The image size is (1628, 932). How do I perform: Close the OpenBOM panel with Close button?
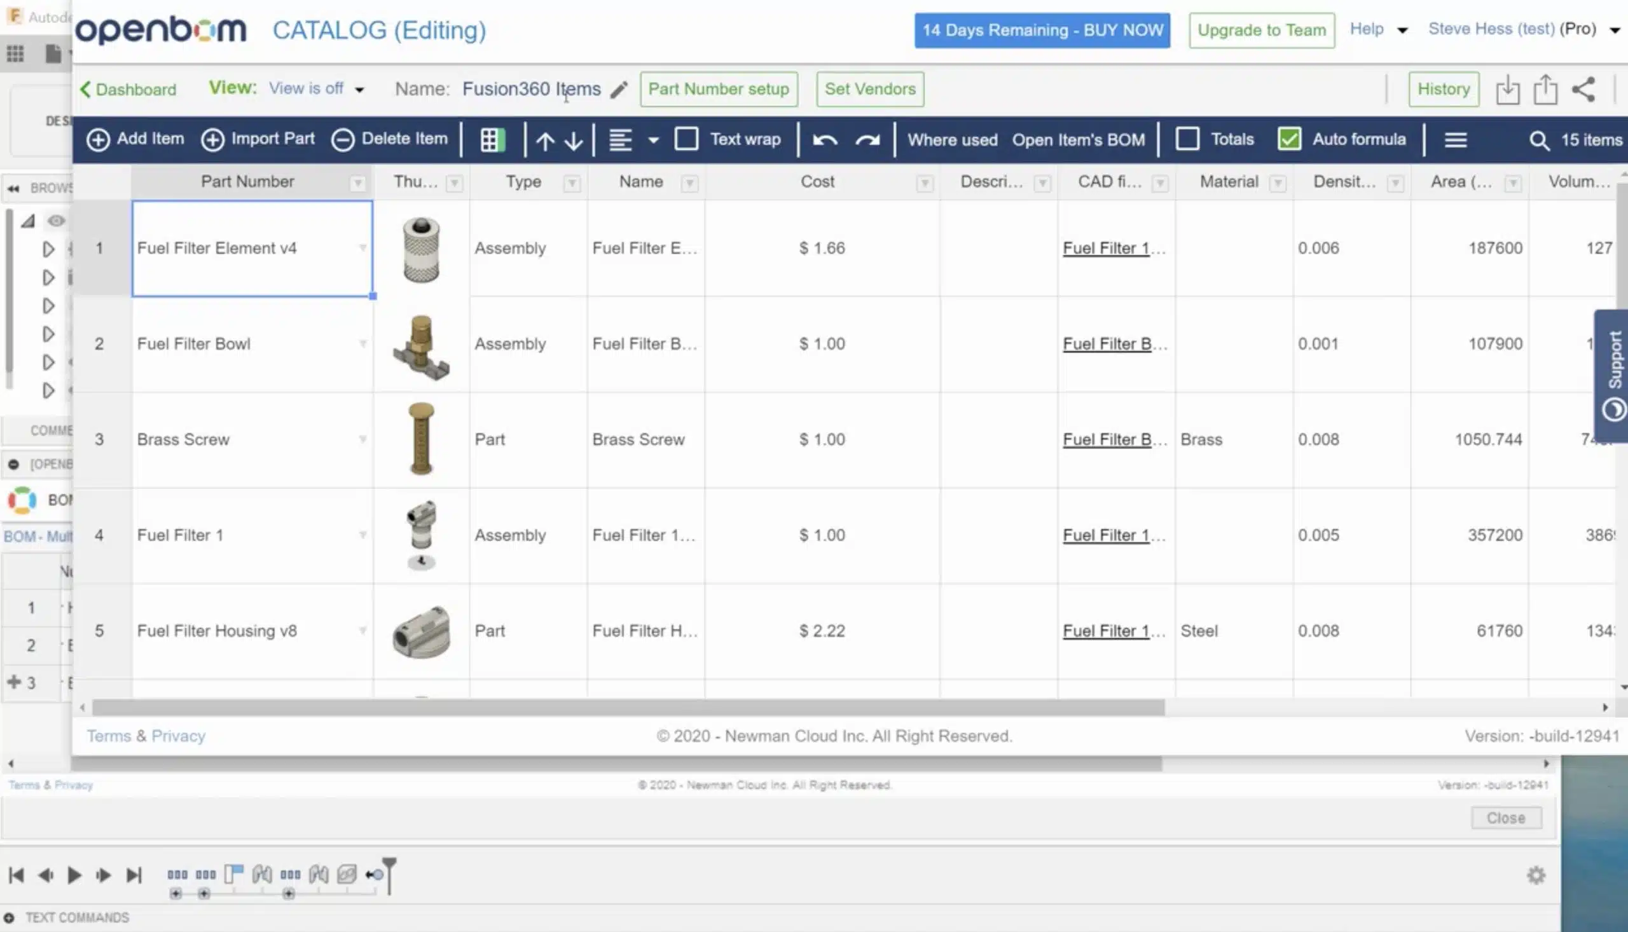(x=1506, y=818)
